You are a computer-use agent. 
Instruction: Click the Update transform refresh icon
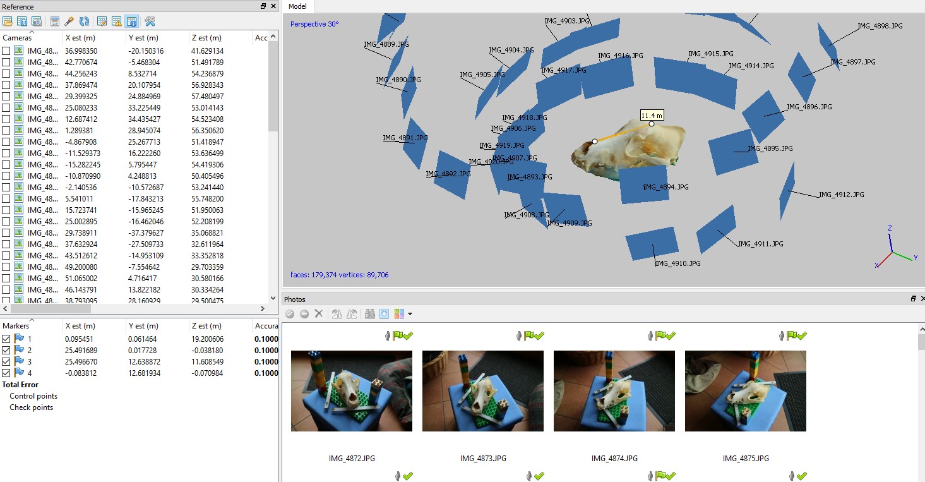pos(84,21)
